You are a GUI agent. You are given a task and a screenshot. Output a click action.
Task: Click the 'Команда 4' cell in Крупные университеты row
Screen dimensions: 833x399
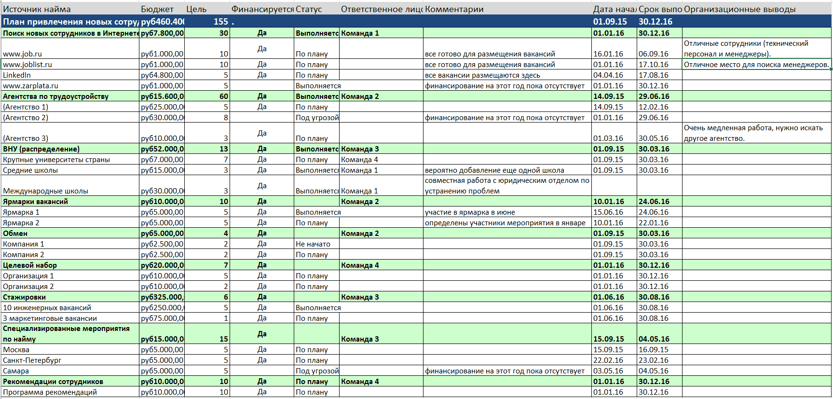(381, 159)
